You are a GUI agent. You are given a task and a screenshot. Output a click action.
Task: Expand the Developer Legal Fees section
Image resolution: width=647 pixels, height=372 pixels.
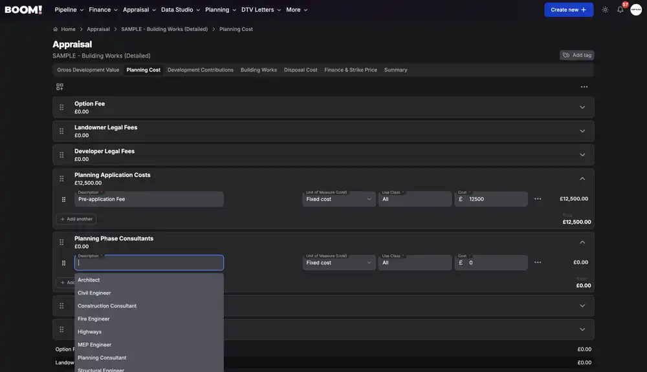(x=582, y=155)
